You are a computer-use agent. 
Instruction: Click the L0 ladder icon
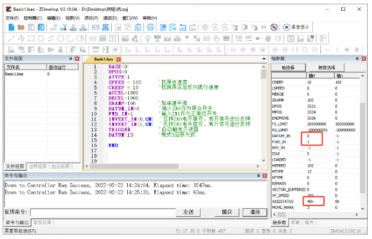[x=128, y=50]
